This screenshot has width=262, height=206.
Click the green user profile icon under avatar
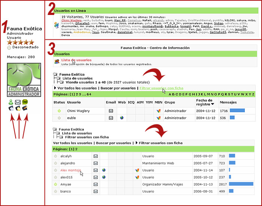pos(10,102)
